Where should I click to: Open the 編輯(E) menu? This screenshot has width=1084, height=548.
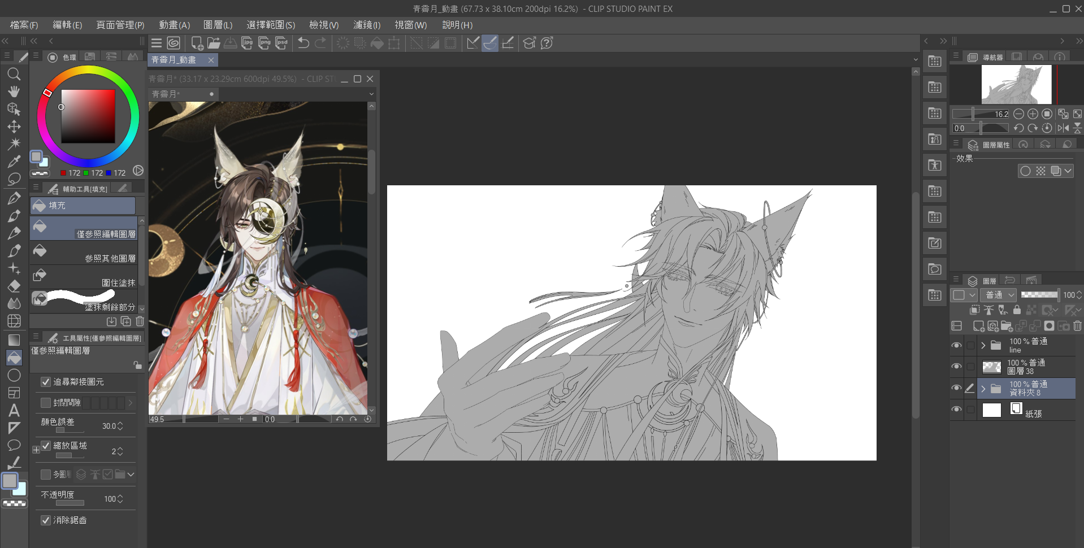tap(67, 25)
